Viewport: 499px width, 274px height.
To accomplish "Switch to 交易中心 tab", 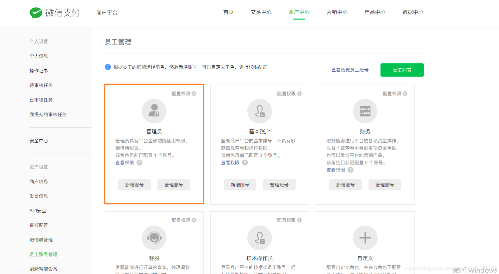I will point(261,12).
